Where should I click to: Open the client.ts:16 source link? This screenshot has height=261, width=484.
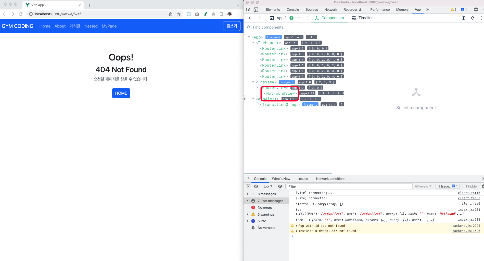pos(469,193)
